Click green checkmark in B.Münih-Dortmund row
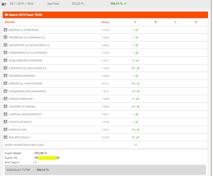This screenshot has width=213, height=176. (x=138, y=99)
